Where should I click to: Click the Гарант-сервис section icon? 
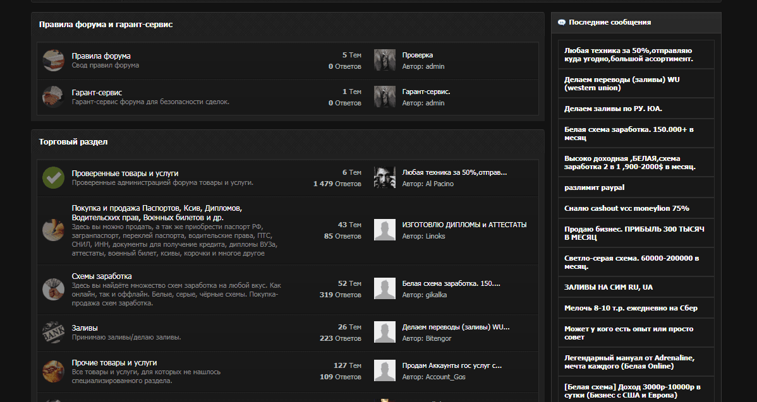53,97
